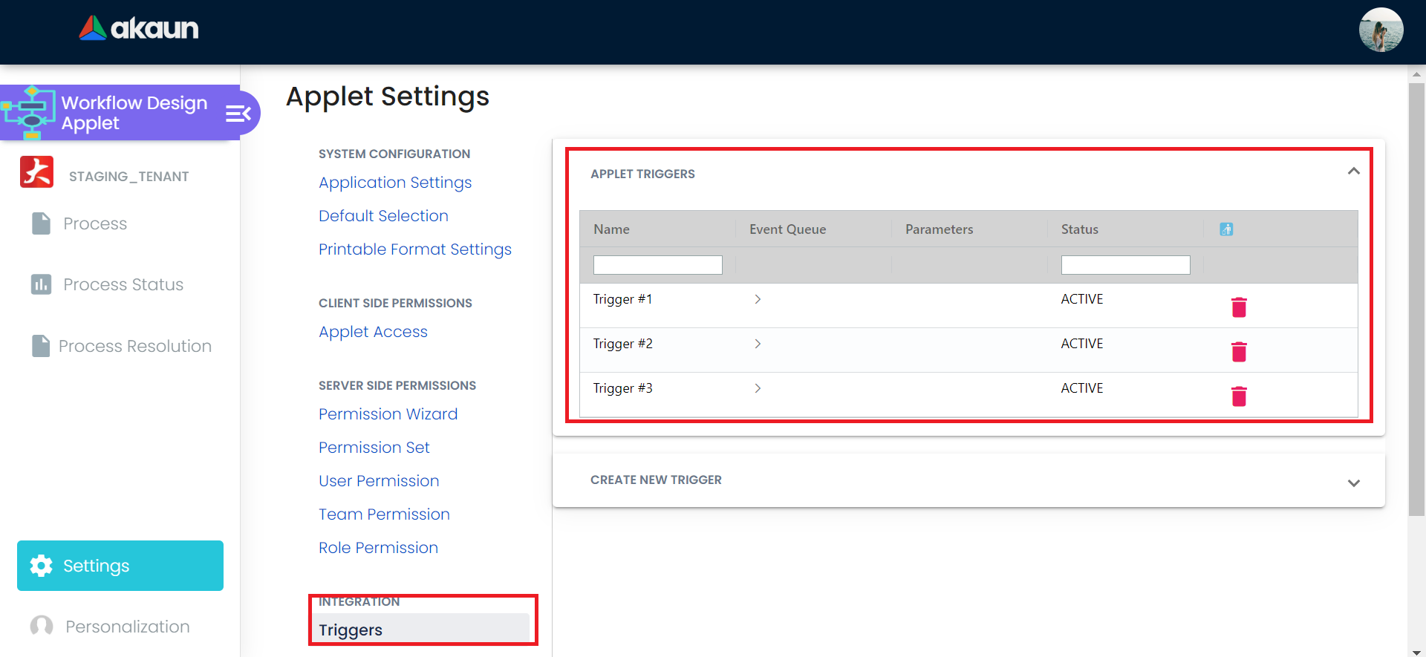
Task: Click the Trigger #3 trash icon
Action: pyautogui.click(x=1239, y=396)
